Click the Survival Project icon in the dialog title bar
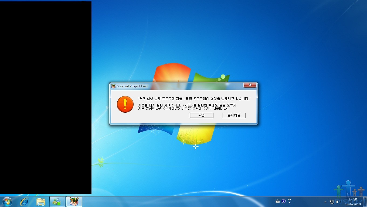This screenshot has height=207, width=367. [113, 86]
